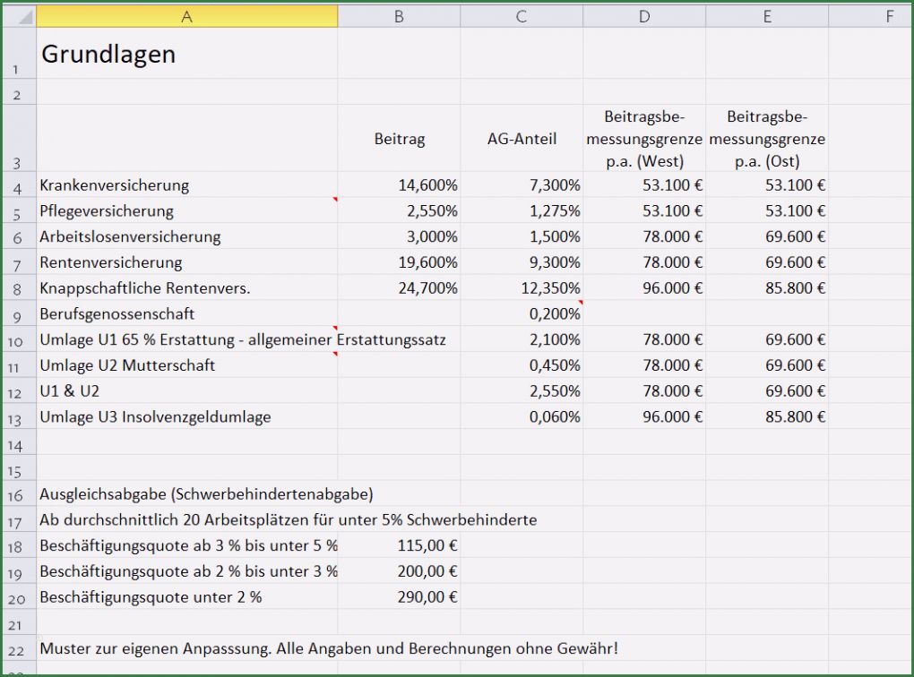
Task: Select row header 4
Action: pos(19,185)
